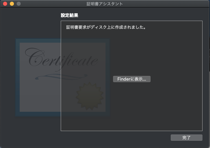Select the 証明書要求がディスク上に作成されました。 message text
Viewport: 210px width, 148px height.
106,27
